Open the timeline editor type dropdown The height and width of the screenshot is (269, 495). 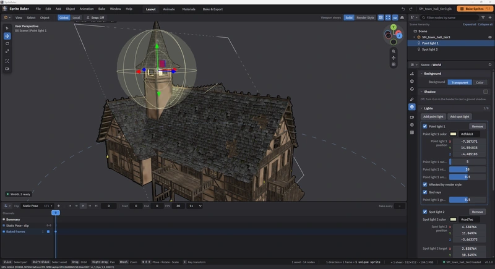(7, 206)
